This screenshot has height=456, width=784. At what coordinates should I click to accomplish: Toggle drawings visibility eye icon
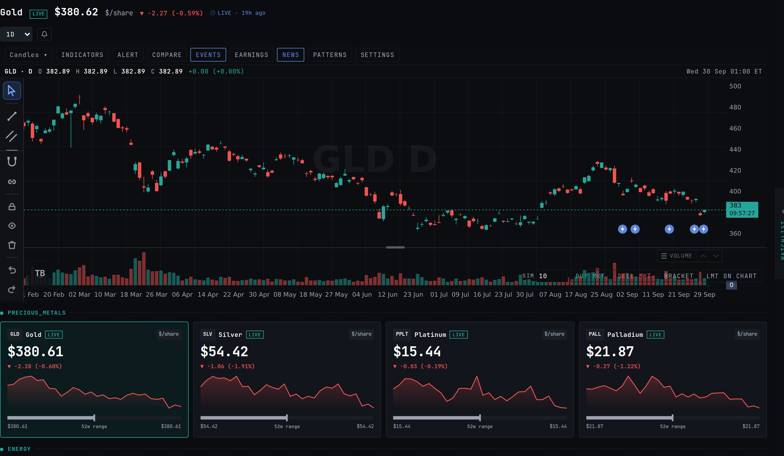[12, 226]
